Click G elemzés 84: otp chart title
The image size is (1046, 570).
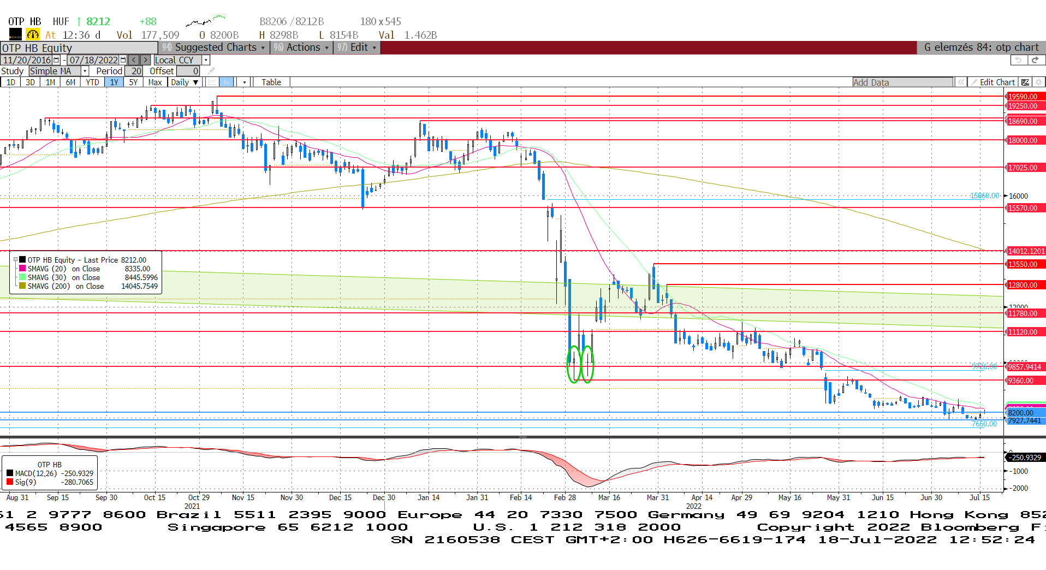coord(981,48)
